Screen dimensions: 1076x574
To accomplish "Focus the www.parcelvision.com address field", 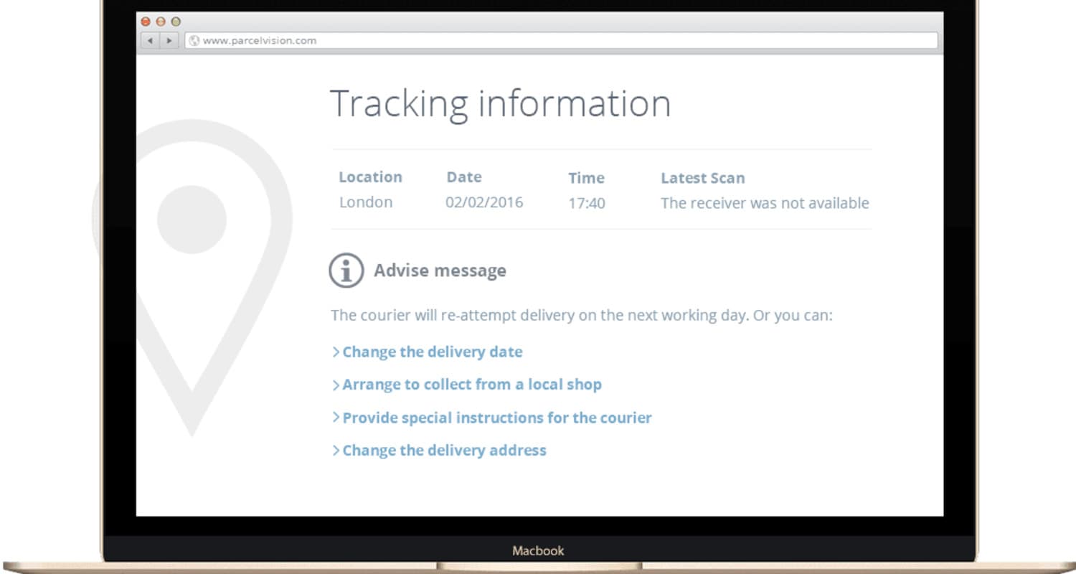I will (x=560, y=41).
